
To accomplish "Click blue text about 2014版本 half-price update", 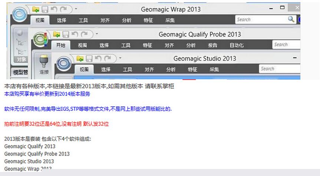I will pos(47,94).
